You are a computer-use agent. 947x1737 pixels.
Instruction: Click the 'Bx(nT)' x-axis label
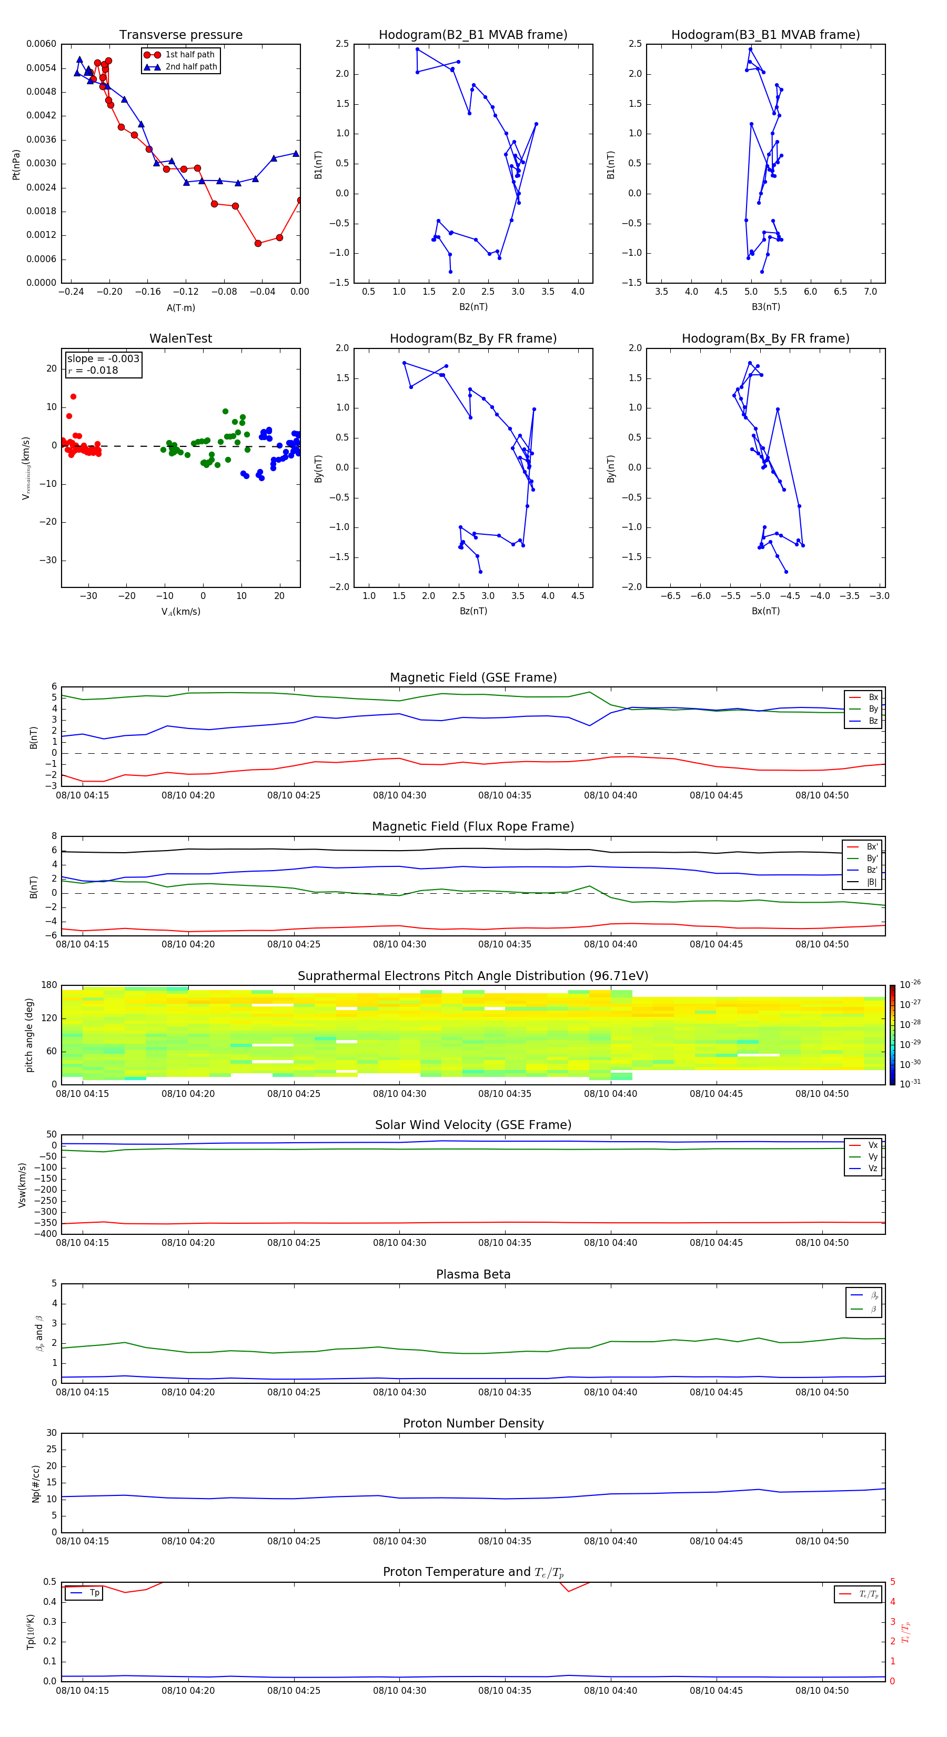[x=765, y=611]
